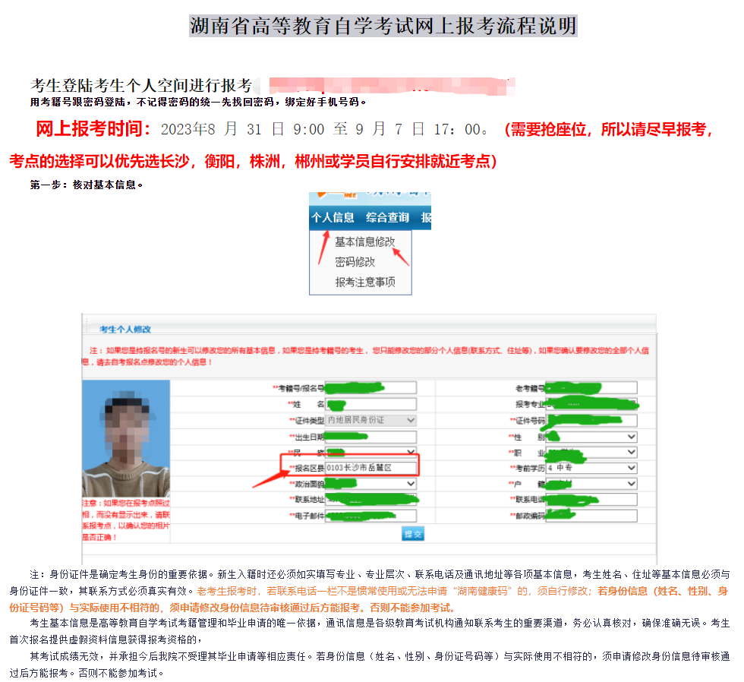Click the candidate photo thumbnail
Viewport: 744px width, 682px height.
tap(126, 438)
